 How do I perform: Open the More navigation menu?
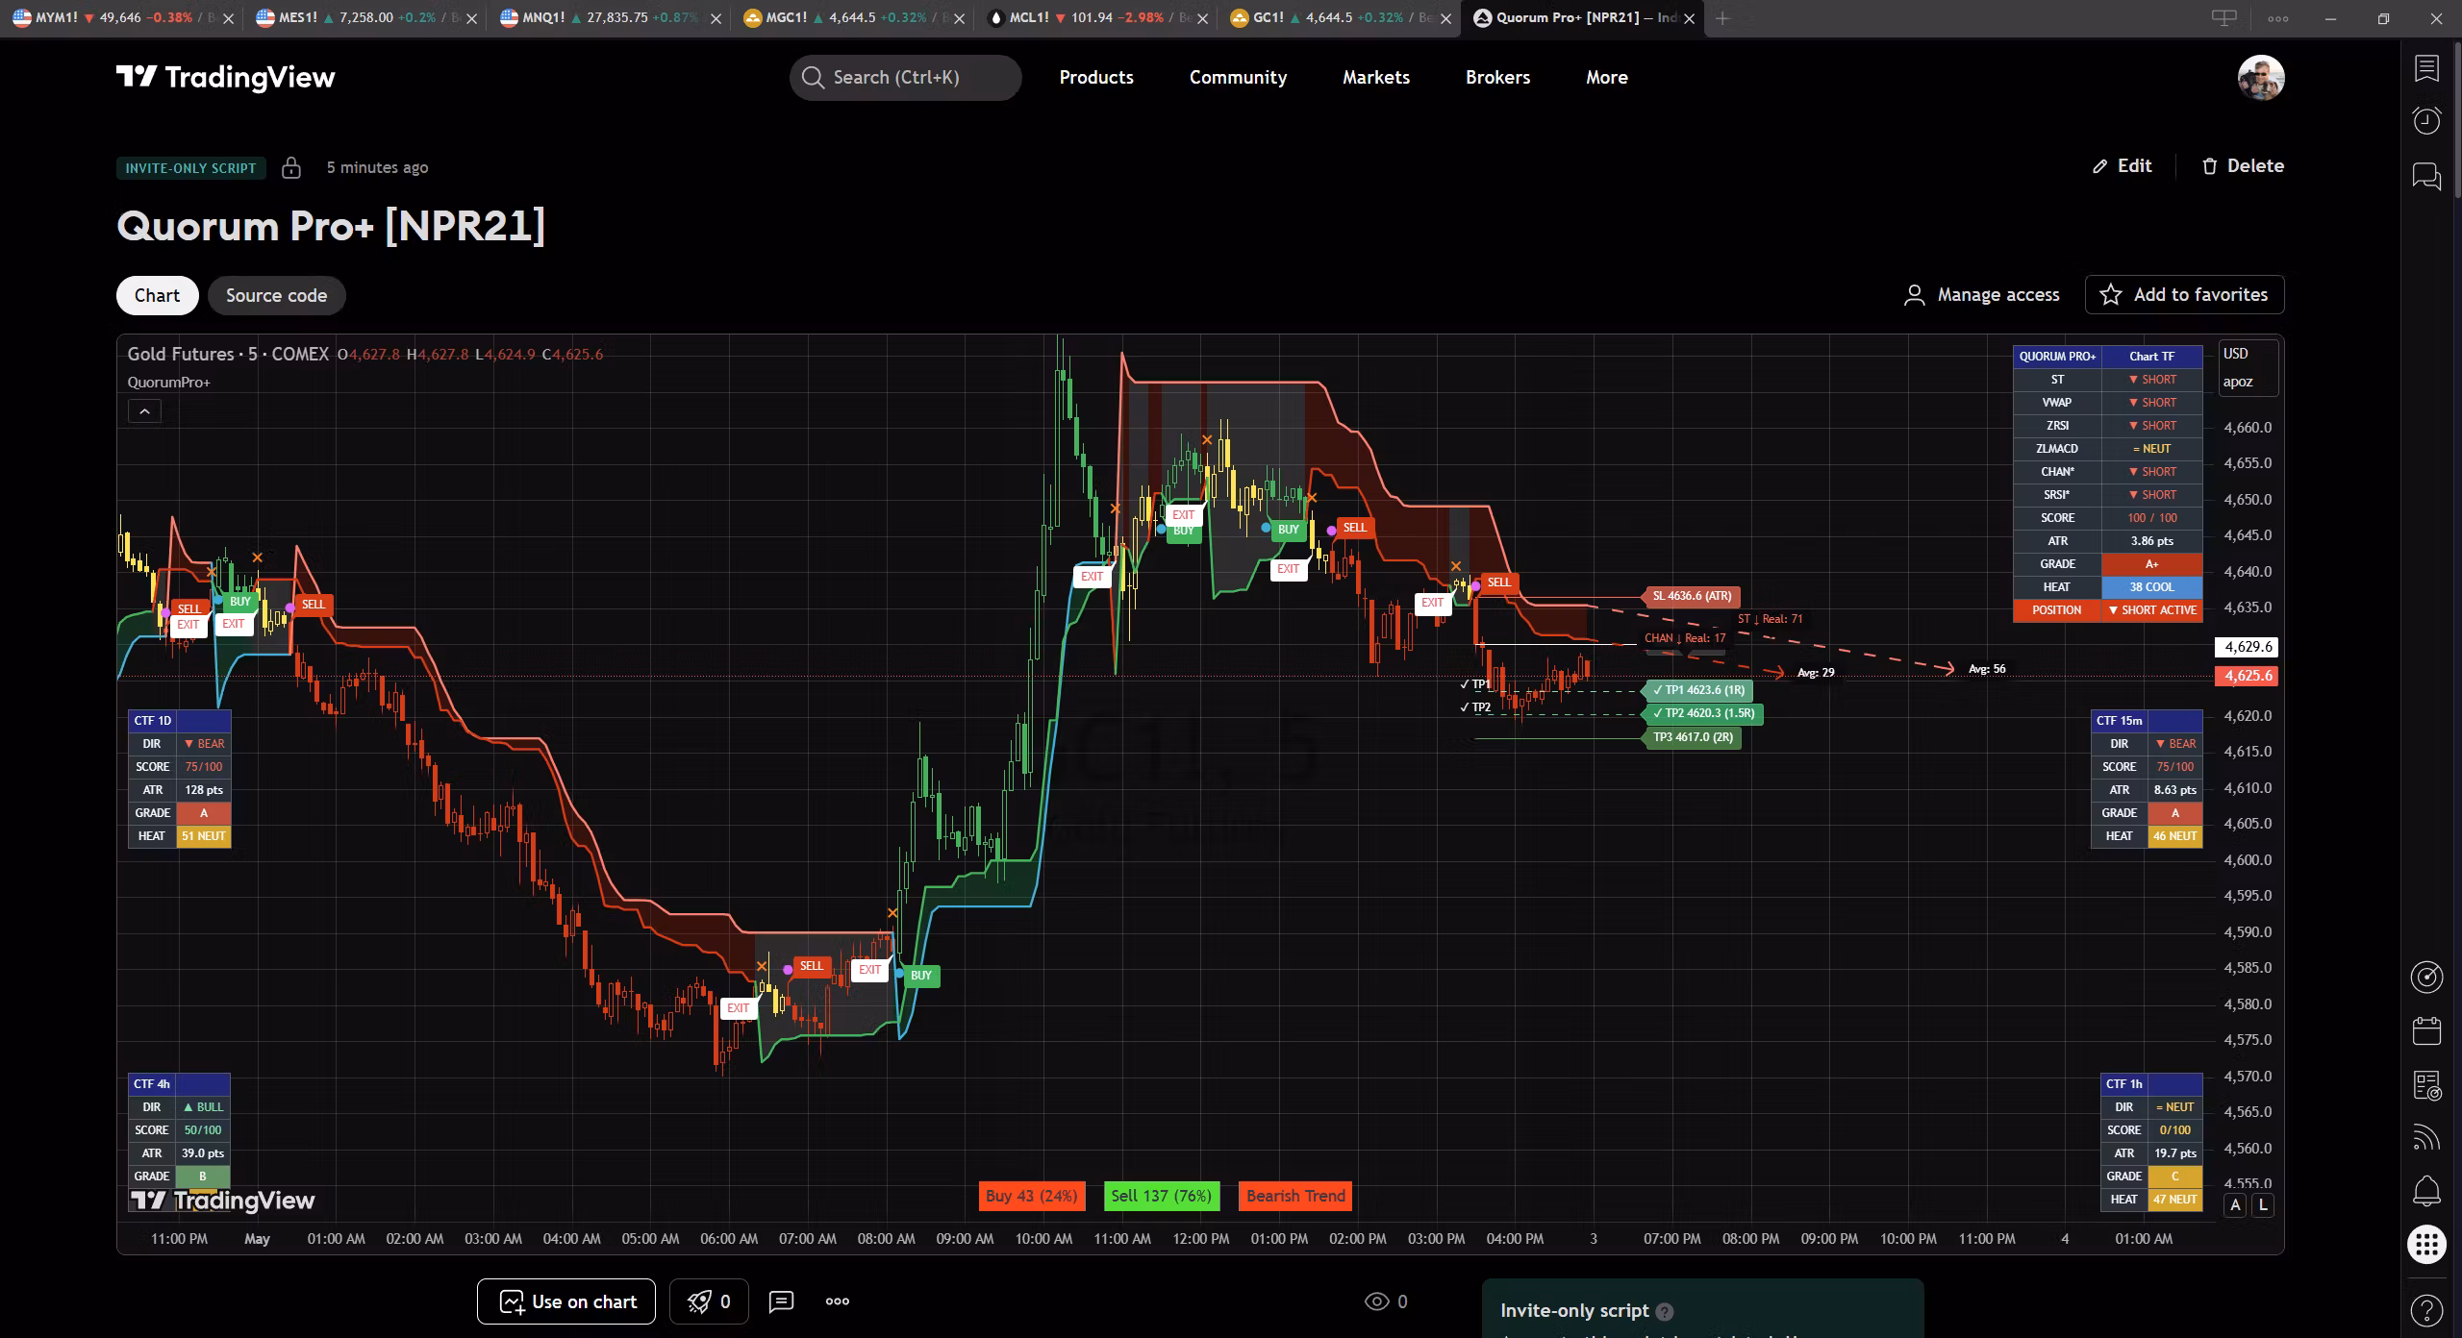(x=1606, y=77)
